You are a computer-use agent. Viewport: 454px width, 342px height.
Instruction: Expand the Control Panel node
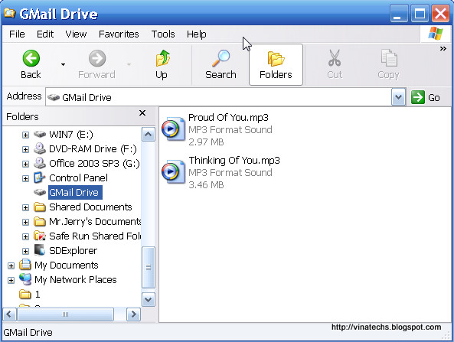pos(25,178)
